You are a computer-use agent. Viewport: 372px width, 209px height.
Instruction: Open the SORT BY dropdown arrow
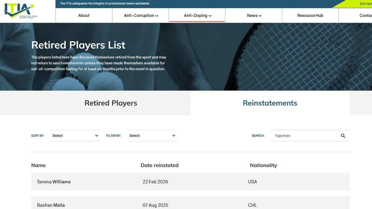click(x=96, y=135)
